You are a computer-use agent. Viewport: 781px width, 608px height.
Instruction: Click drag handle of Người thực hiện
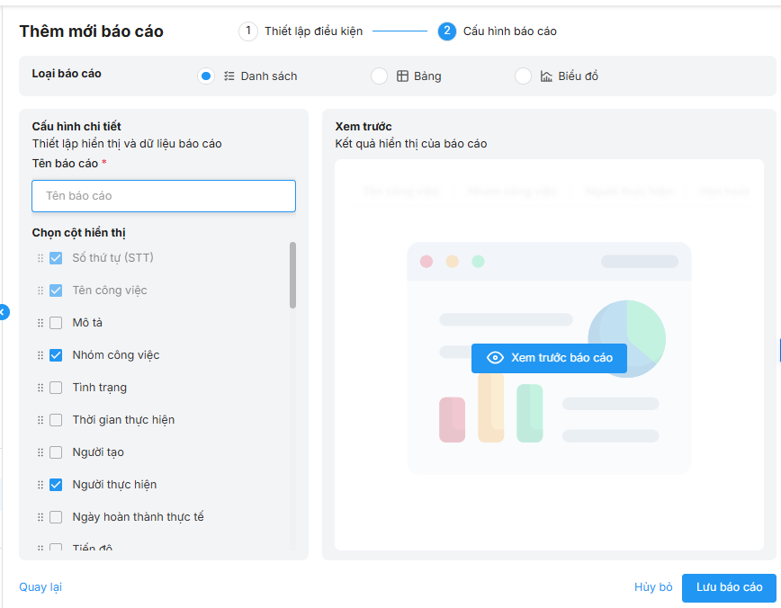[40, 485]
